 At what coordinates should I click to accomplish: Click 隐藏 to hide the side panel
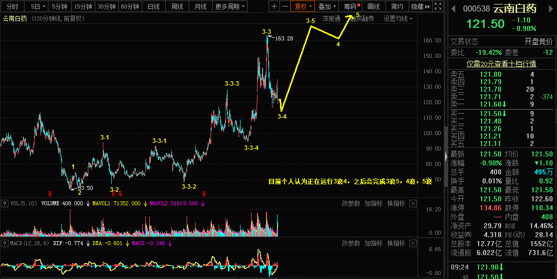coord(421,6)
